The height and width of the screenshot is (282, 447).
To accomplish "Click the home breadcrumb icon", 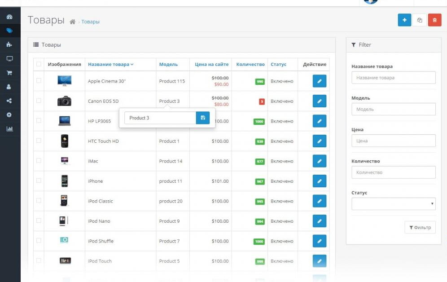I will (72, 22).
